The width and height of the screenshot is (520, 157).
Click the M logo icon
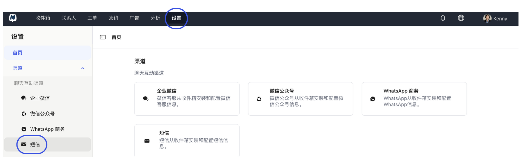point(13,18)
